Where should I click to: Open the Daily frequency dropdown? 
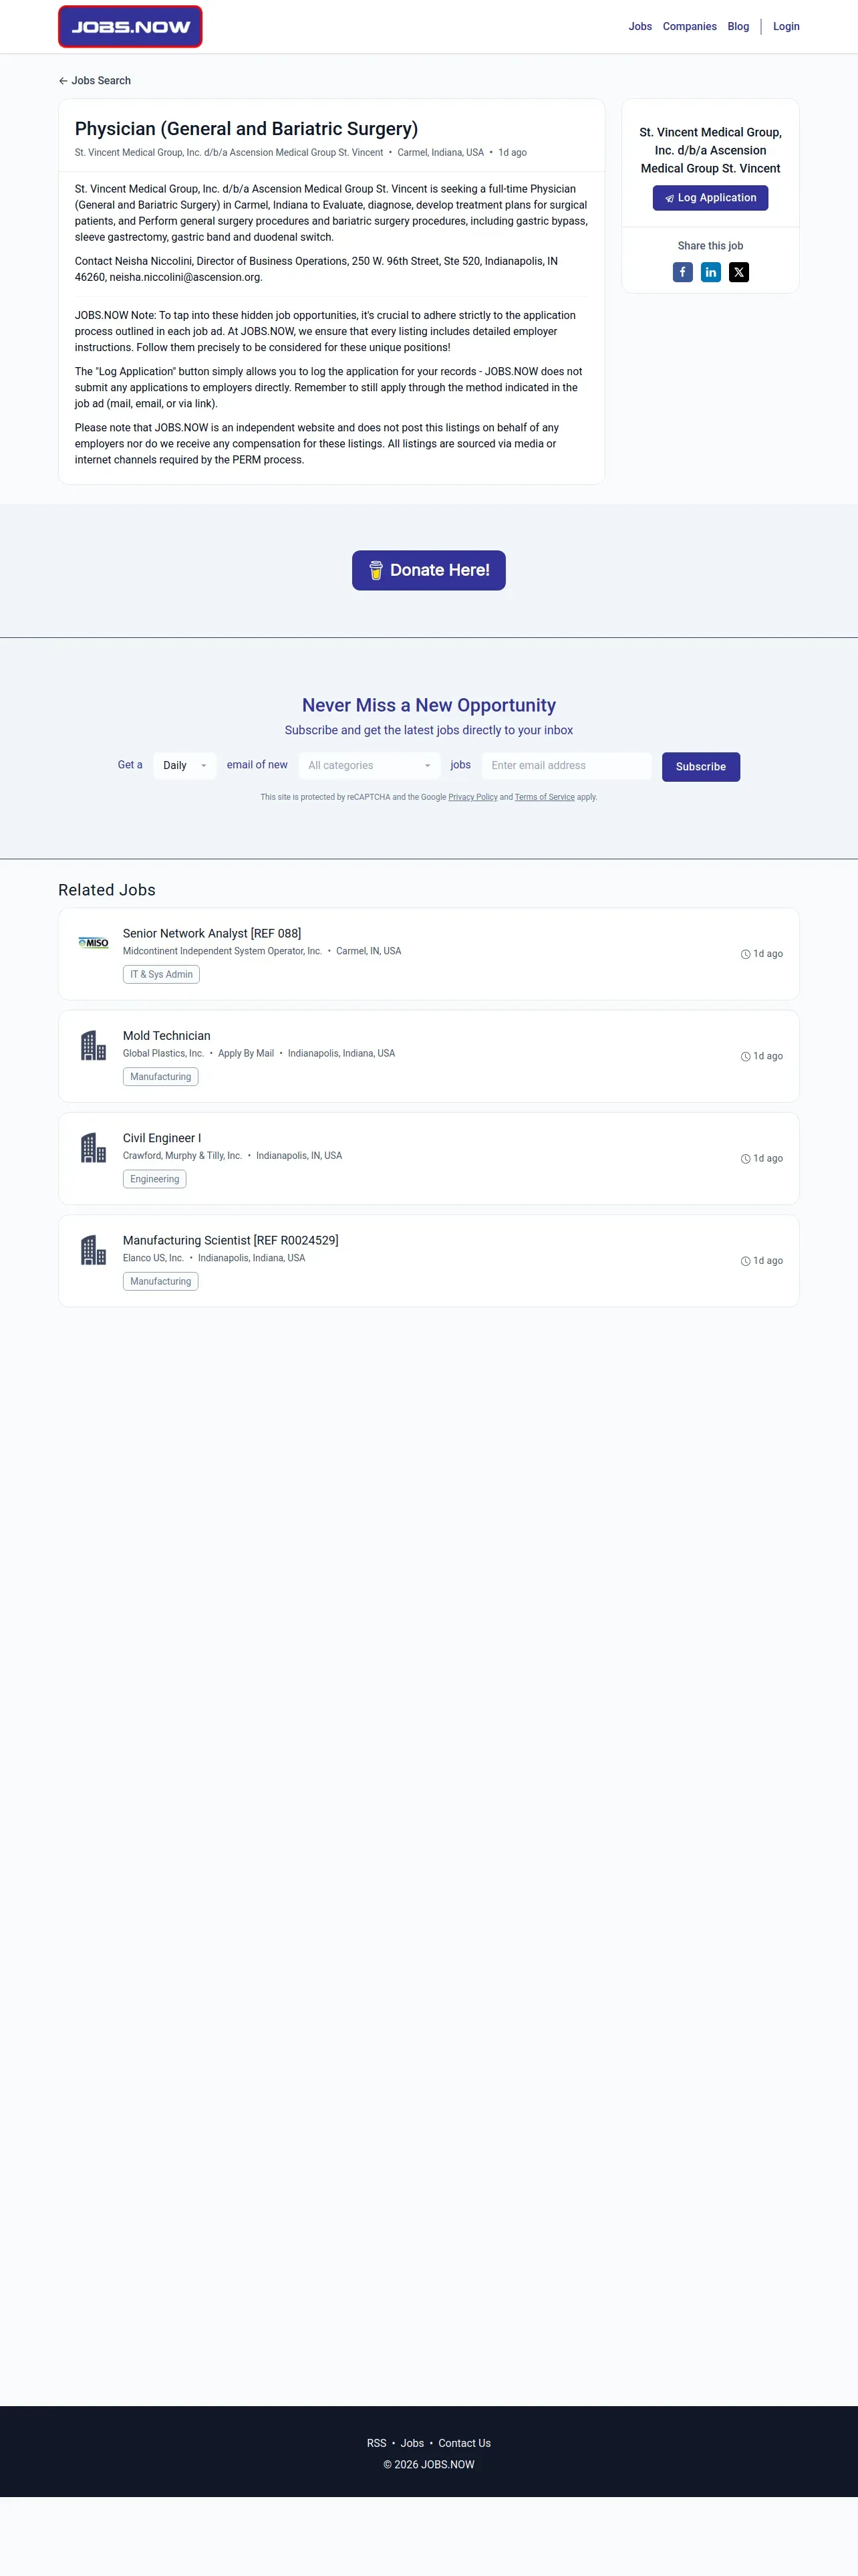point(185,766)
